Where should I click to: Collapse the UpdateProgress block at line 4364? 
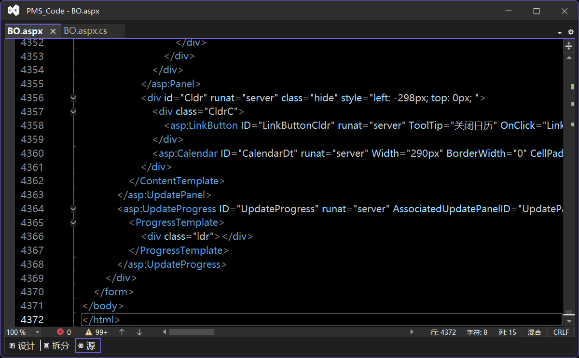(73, 209)
